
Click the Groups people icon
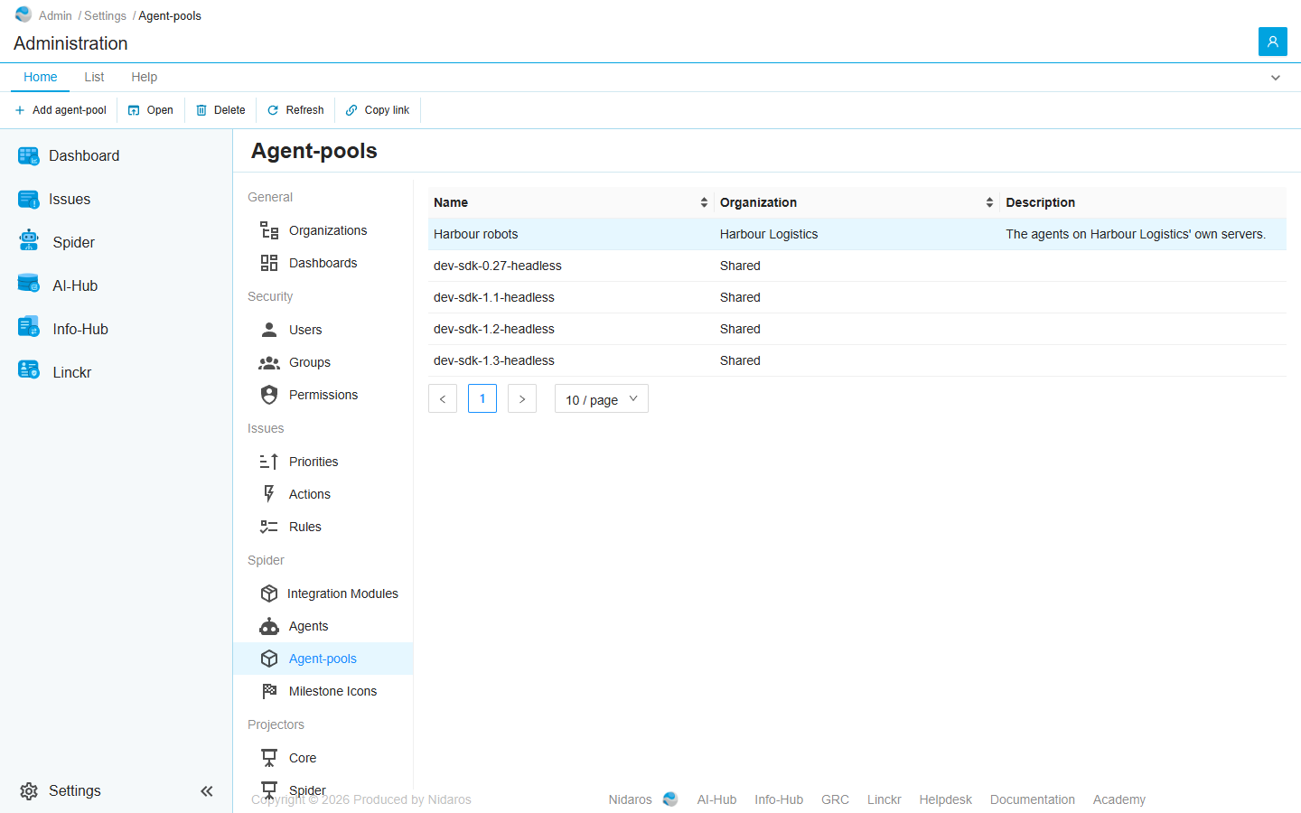[x=269, y=362]
